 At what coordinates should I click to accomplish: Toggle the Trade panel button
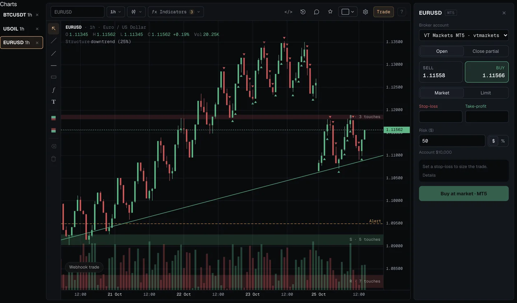pyautogui.click(x=383, y=12)
